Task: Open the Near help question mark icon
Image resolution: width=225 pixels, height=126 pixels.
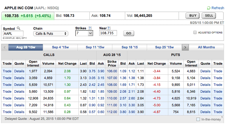Action: [109, 28]
